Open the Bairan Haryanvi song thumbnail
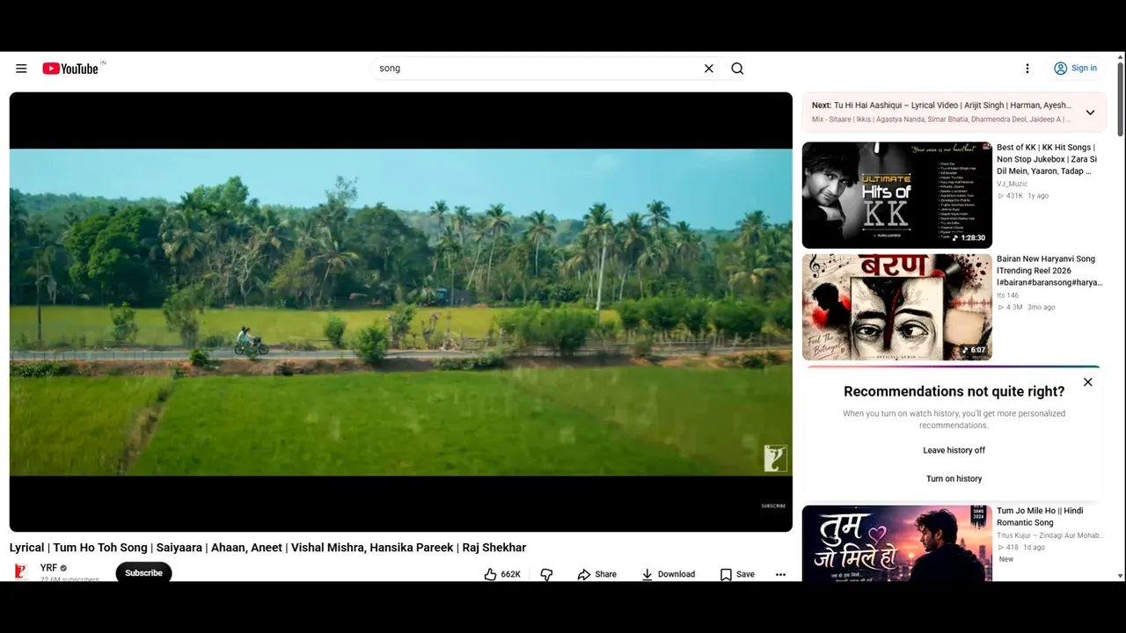This screenshot has width=1126, height=633. pos(896,307)
